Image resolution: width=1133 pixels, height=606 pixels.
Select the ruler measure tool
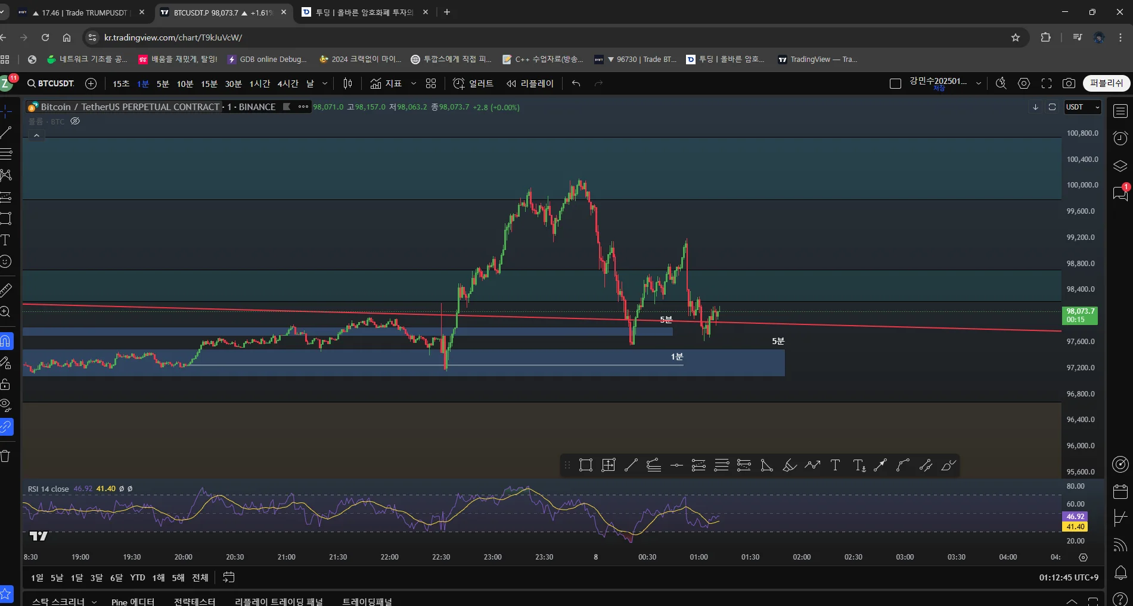coord(6,290)
